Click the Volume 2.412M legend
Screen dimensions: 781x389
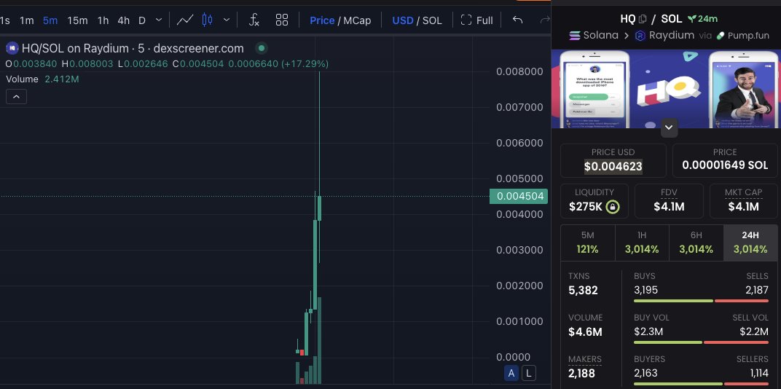[x=42, y=79]
